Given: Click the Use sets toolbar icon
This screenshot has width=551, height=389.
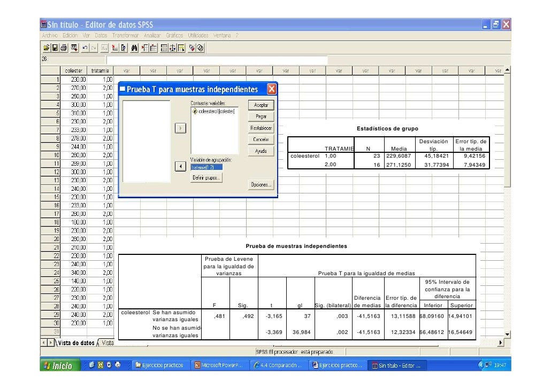Looking at the screenshot, I should tap(200, 48).
